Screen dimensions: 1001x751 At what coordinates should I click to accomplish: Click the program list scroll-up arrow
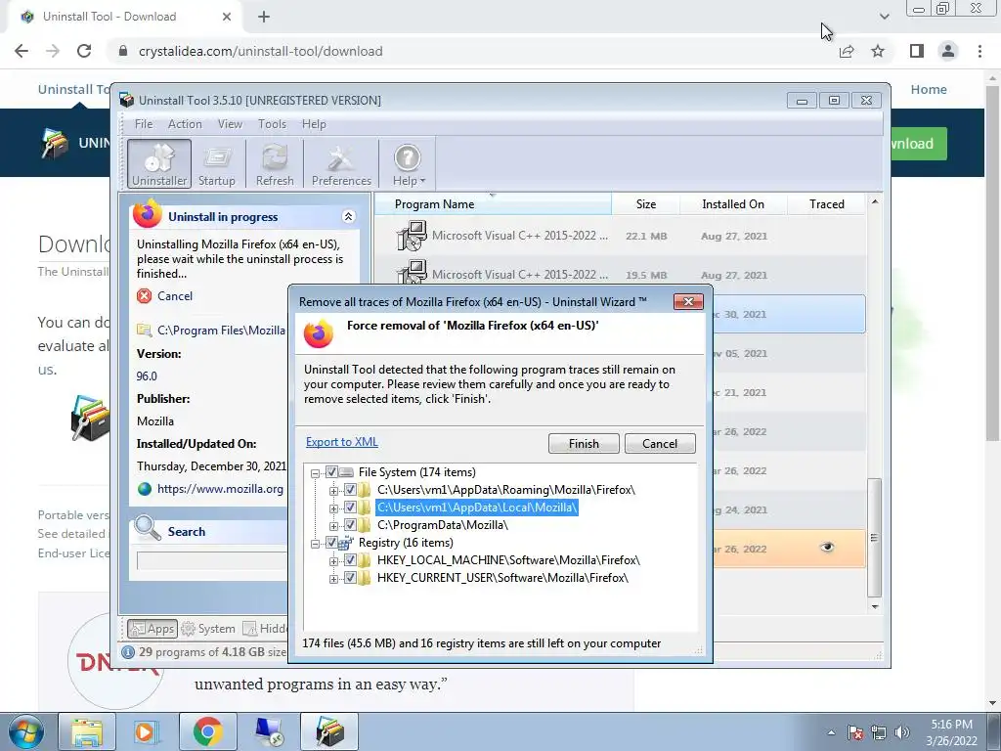[x=875, y=201]
